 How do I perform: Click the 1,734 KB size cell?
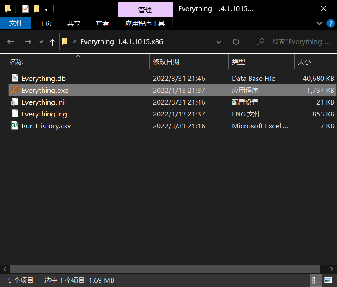(320, 90)
